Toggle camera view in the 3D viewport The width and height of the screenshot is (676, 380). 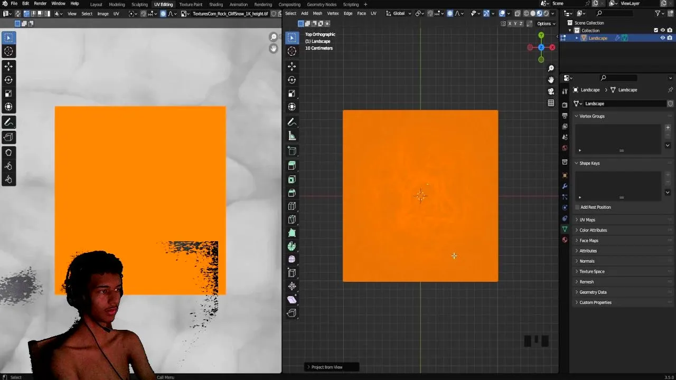tap(551, 91)
